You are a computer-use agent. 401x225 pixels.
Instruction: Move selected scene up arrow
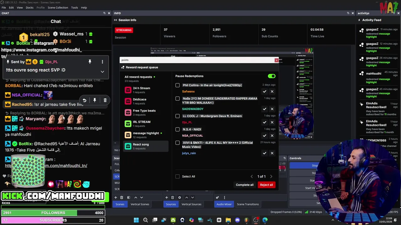(x=136, y=197)
